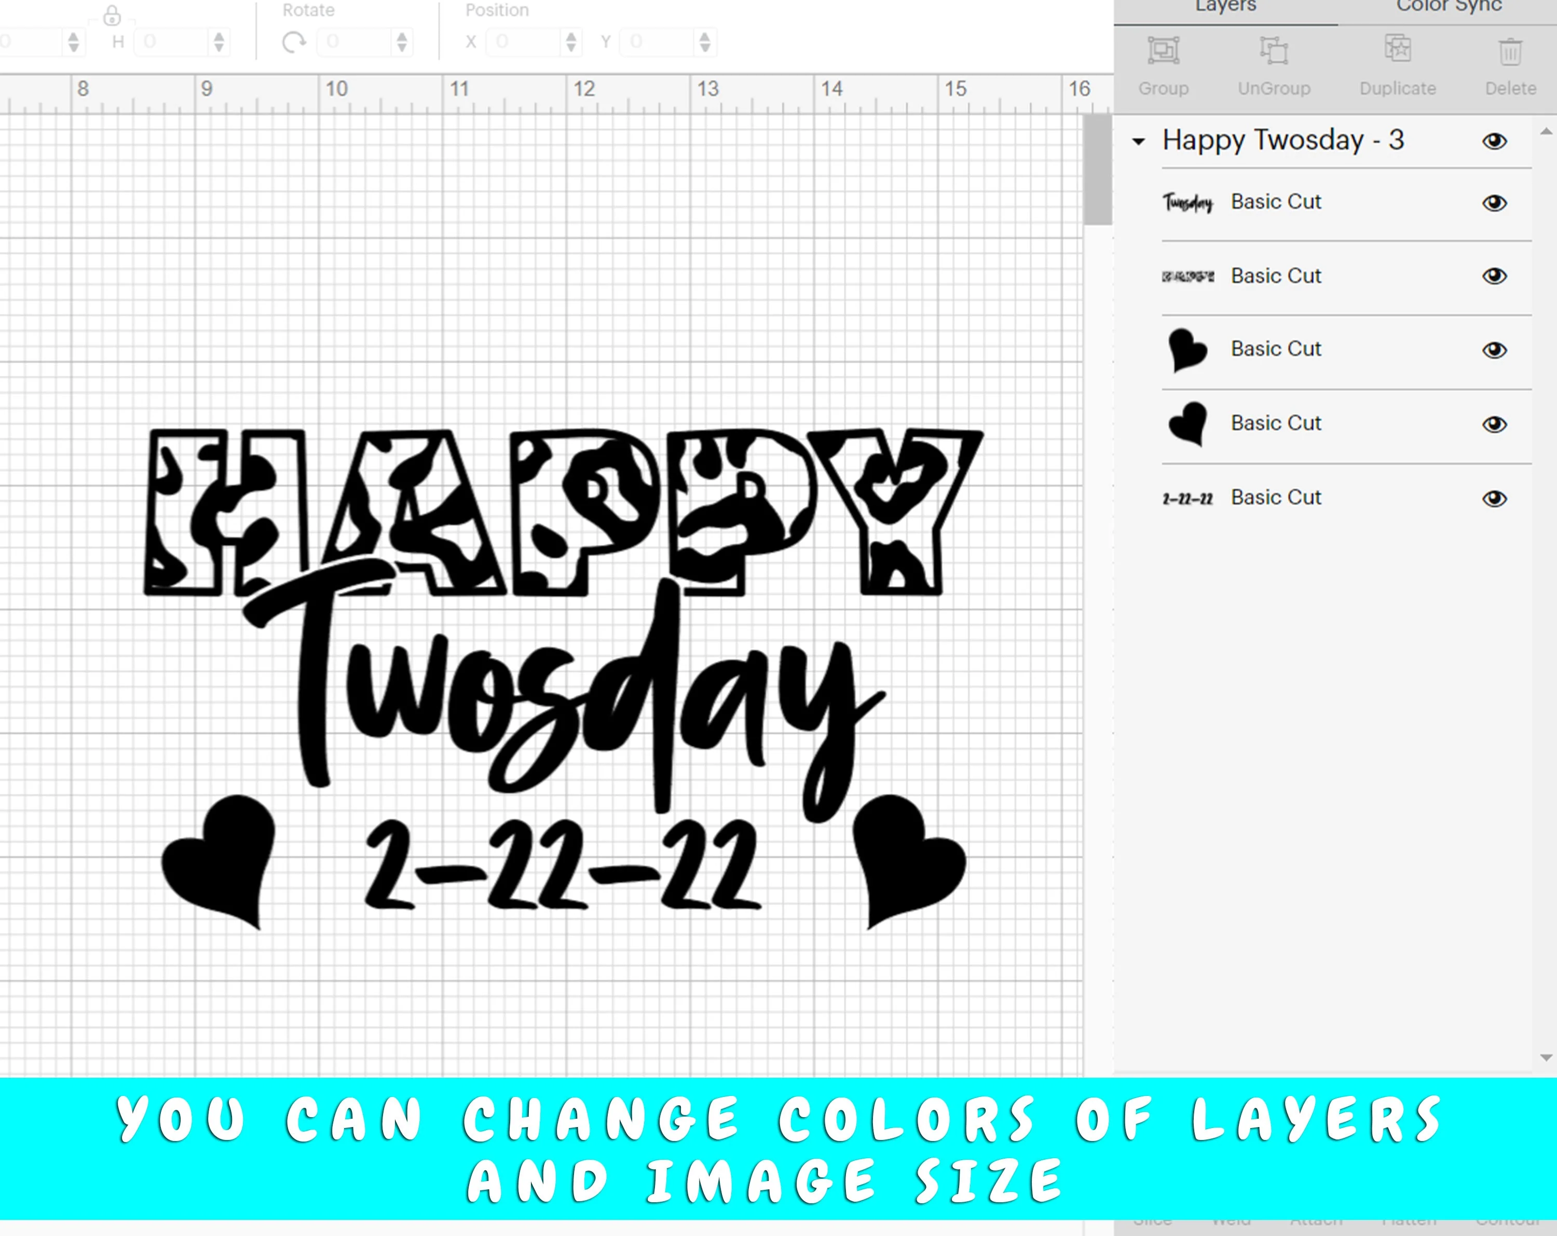1557x1236 pixels.
Task: Click Basic Cut label beside Twosday thumbnail
Action: (x=1276, y=201)
